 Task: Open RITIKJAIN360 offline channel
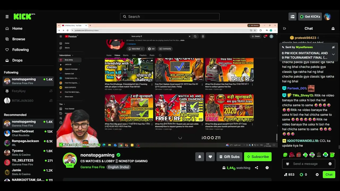(28, 101)
